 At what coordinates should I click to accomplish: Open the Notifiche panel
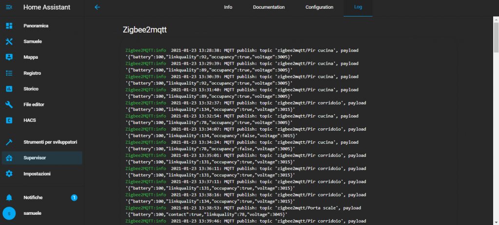tap(33, 198)
